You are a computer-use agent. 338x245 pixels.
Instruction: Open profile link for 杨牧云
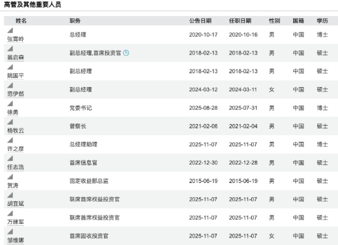click(x=15, y=131)
